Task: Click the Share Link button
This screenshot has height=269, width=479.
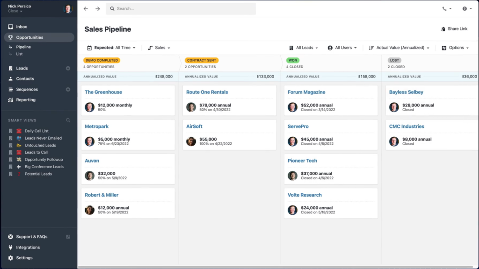Action: (x=454, y=29)
